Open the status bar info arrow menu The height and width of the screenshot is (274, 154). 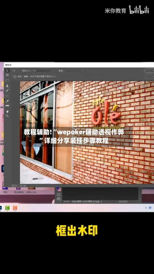(x=102, y=202)
